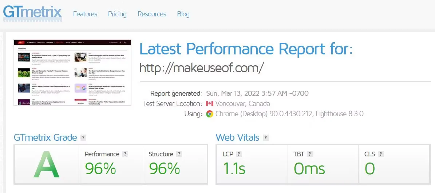Click the GTmetrix logo
Viewport: 435px width, 193px height.
point(32,13)
